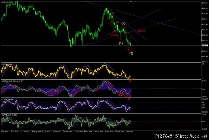Click the CCI indicator label
Image resolution: width=209 pixels, height=140 pixels.
(8, 99)
